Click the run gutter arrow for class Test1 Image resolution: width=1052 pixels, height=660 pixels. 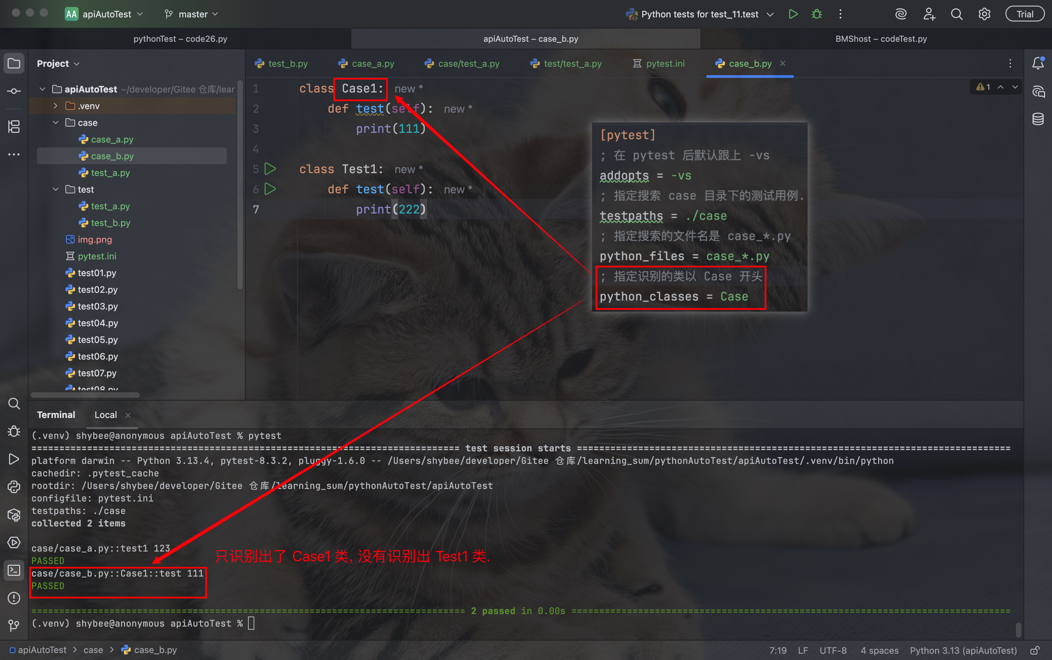point(270,169)
